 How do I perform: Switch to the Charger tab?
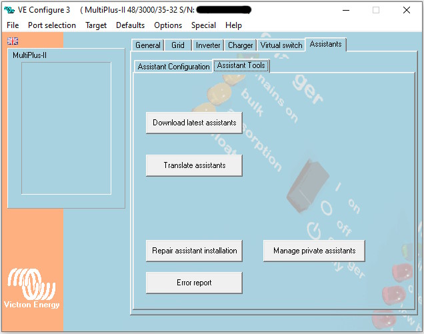point(240,45)
